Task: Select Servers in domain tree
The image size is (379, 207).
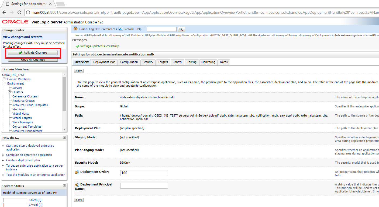Action: (x=17, y=88)
